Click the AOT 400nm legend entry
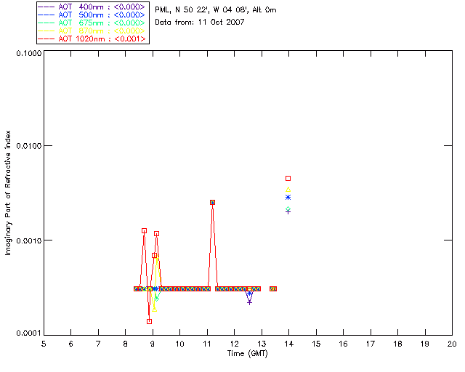465x372 pixels. click(x=92, y=7)
